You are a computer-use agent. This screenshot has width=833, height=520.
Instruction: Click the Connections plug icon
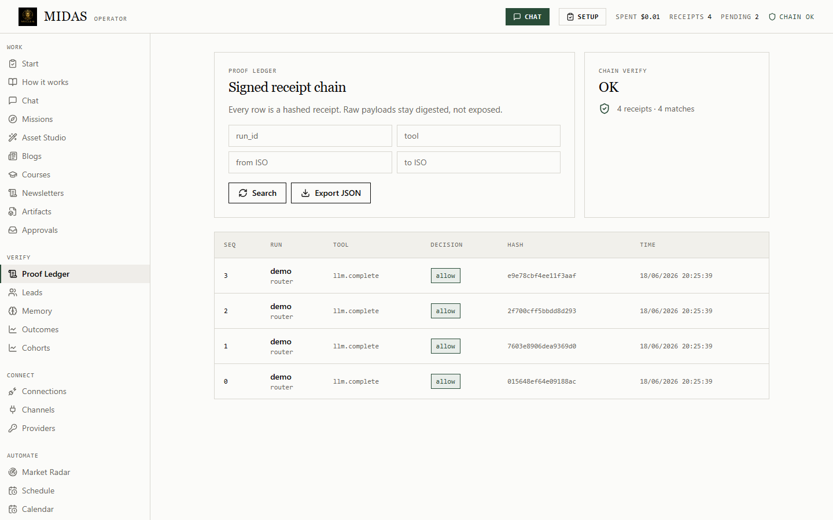13,391
